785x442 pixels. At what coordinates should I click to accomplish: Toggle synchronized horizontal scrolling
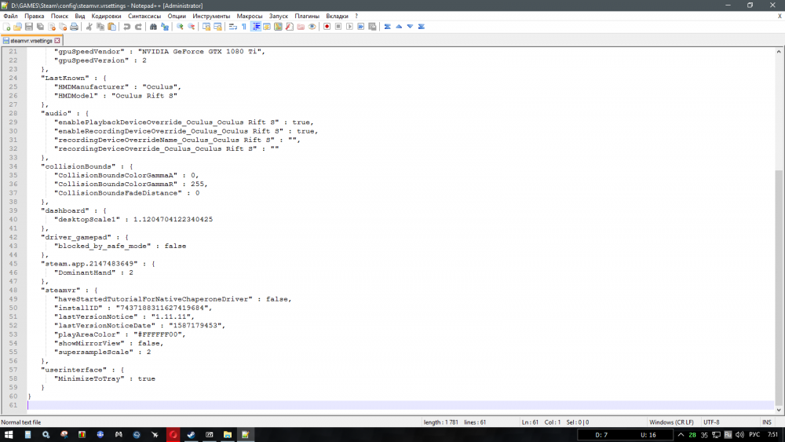[x=217, y=27]
